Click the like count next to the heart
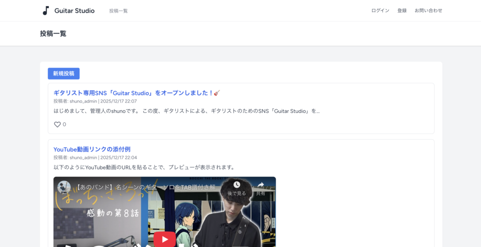 click(64, 125)
